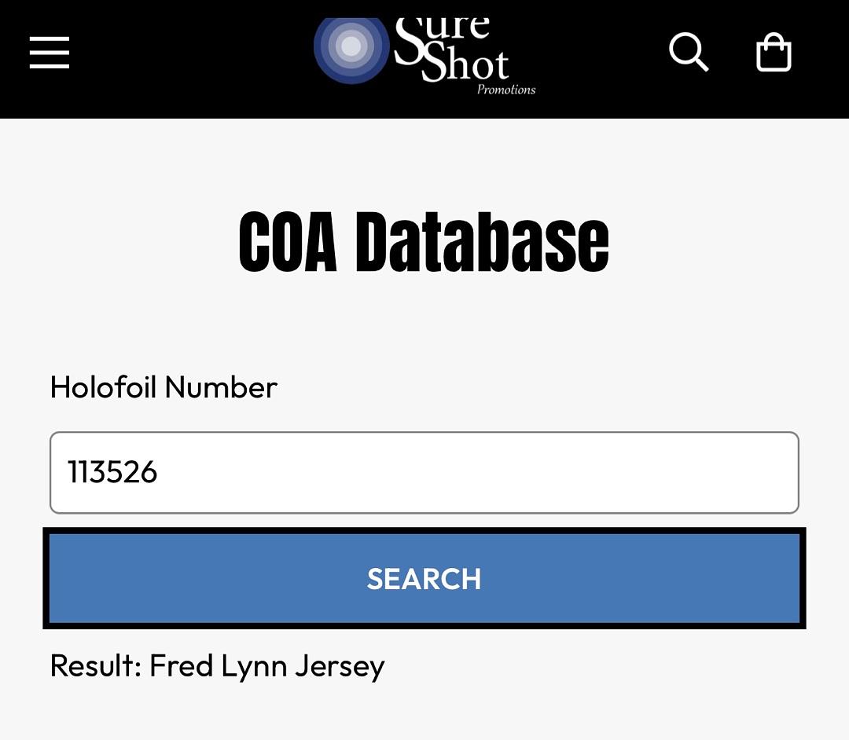Click the word Shot in logo
This screenshot has height=740, width=849.
(465, 64)
